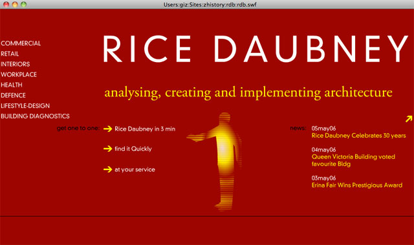Image resolution: width=414 pixels, height=245 pixels.
Task: Click the yellow arrow beside Rice Daubney in 3 min
Action: click(x=108, y=129)
